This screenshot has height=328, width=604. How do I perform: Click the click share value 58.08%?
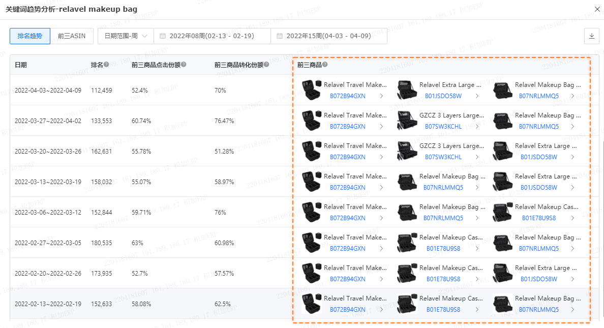tap(141, 304)
